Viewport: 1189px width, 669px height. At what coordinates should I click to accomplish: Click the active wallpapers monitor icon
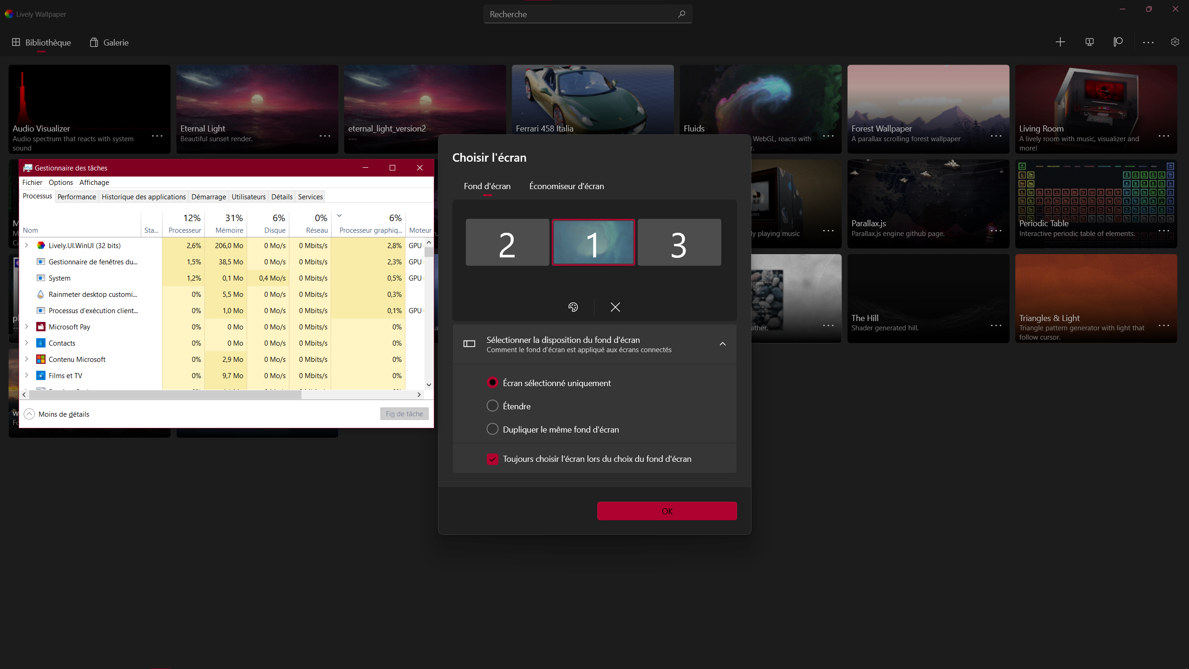(1090, 42)
